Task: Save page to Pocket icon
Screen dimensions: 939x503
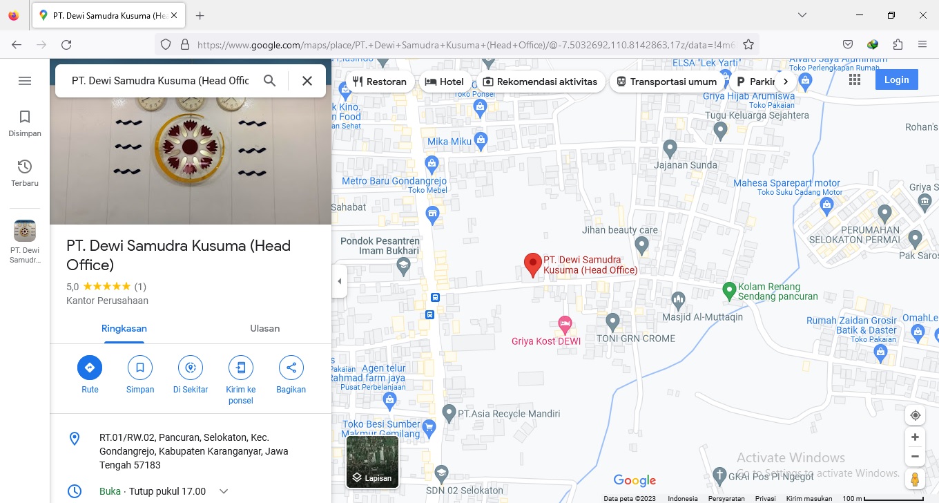Action: [x=848, y=45]
